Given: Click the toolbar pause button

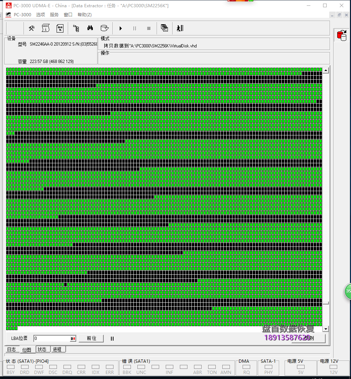Looking at the screenshot, I should (135, 28).
